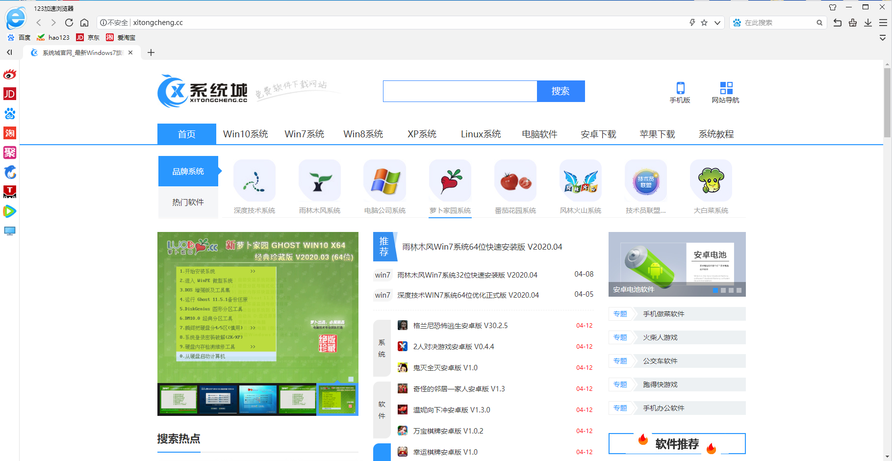Go to the browser home page

pos(84,23)
